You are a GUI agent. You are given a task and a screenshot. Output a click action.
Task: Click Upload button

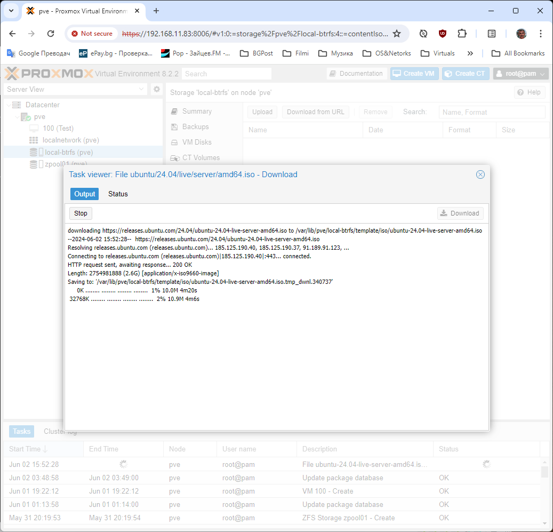tap(262, 112)
